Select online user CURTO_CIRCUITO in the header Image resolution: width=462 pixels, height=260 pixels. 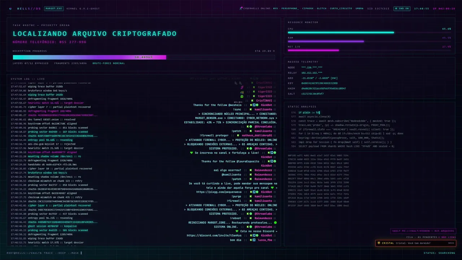point(341,8)
